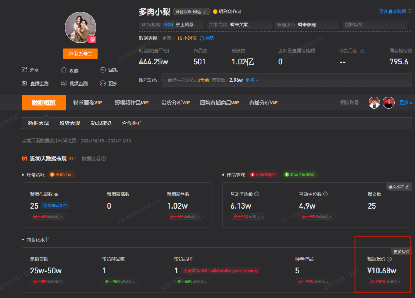
Task: Open 数据说明 help question icon
Action: click(104, 158)
